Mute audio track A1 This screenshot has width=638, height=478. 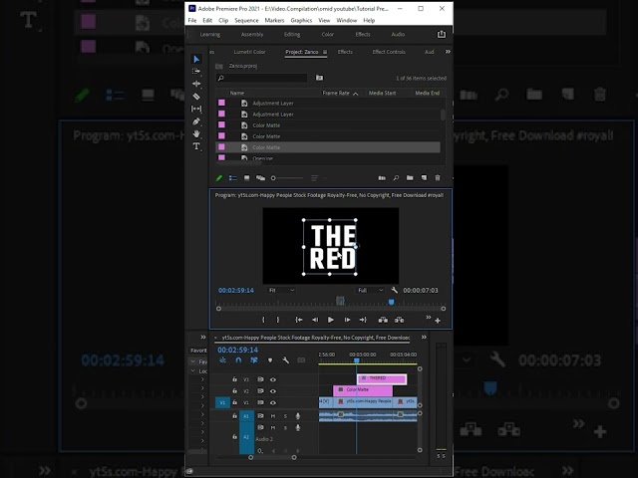[273, 416]
